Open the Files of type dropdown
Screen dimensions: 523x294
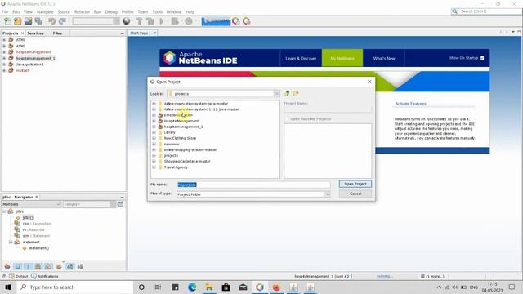click(327, 194)
